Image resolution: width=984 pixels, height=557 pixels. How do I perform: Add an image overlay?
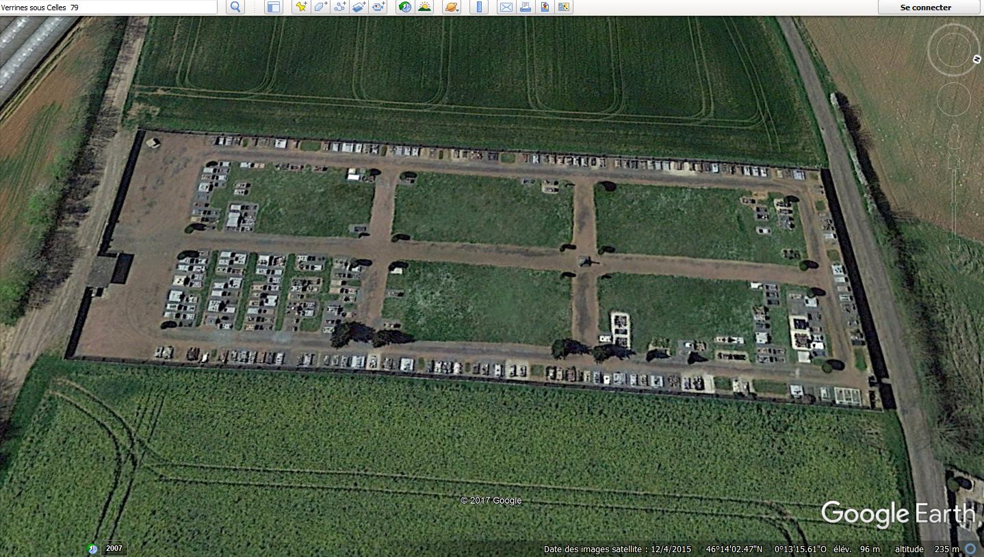click(x=359, y=7)
